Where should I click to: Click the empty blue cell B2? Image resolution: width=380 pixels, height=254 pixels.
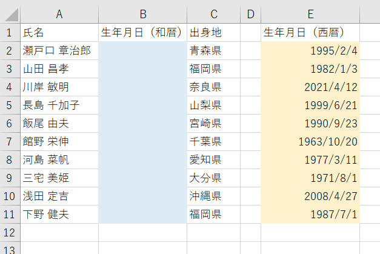[x=142, y=51]
